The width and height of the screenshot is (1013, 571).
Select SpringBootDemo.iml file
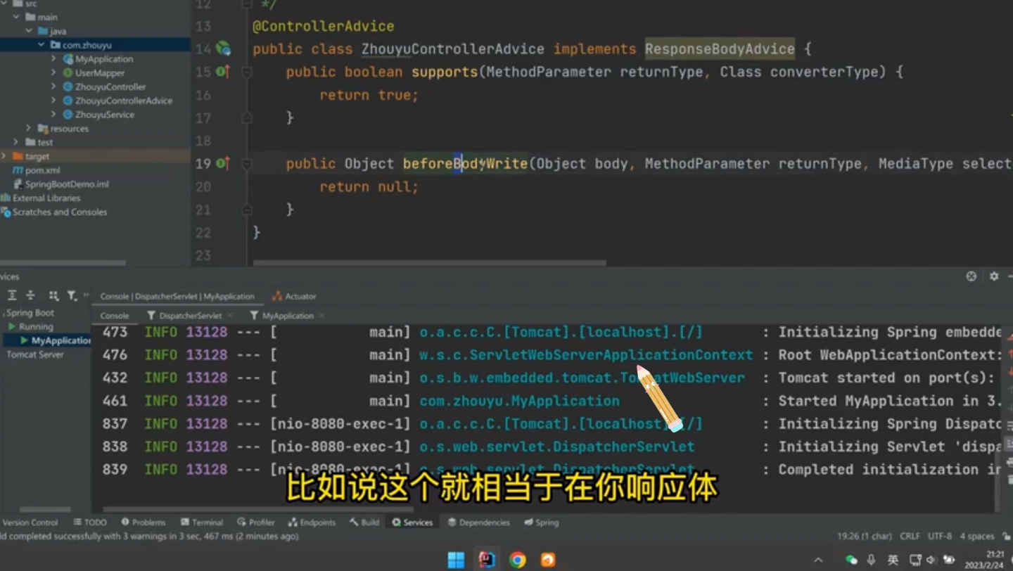67,184
